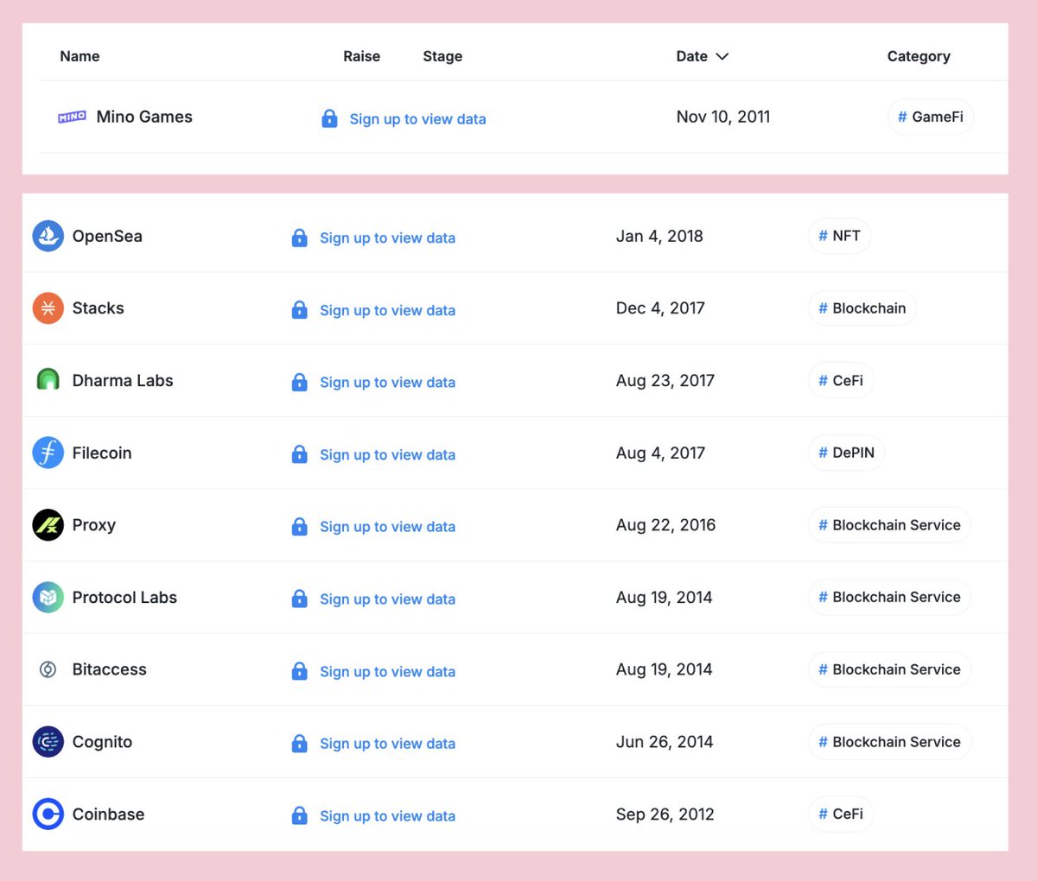
Task: Select Blockchain Service tag on Bitaccess row
Action: click(x=890, y=669)
